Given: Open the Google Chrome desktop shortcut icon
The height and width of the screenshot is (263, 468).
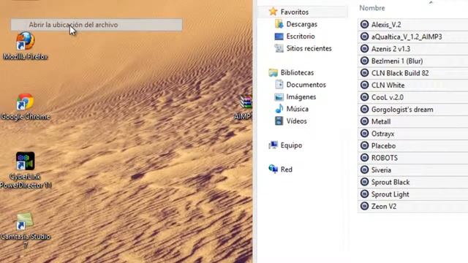Looking at the screenshot, I should (x=26, y=102).
